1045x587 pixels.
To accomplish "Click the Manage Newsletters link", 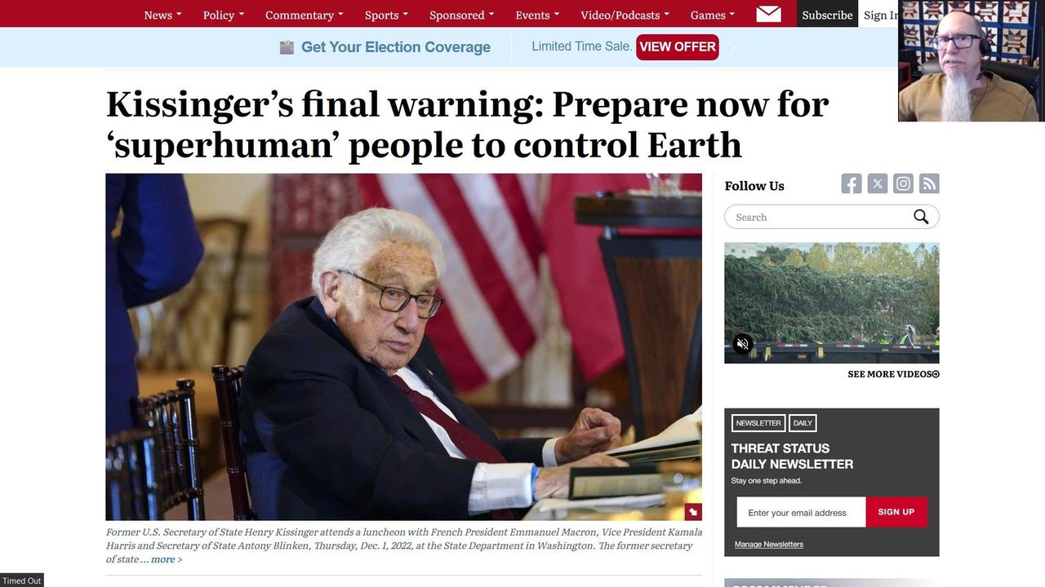I will [x=769, y=544].
